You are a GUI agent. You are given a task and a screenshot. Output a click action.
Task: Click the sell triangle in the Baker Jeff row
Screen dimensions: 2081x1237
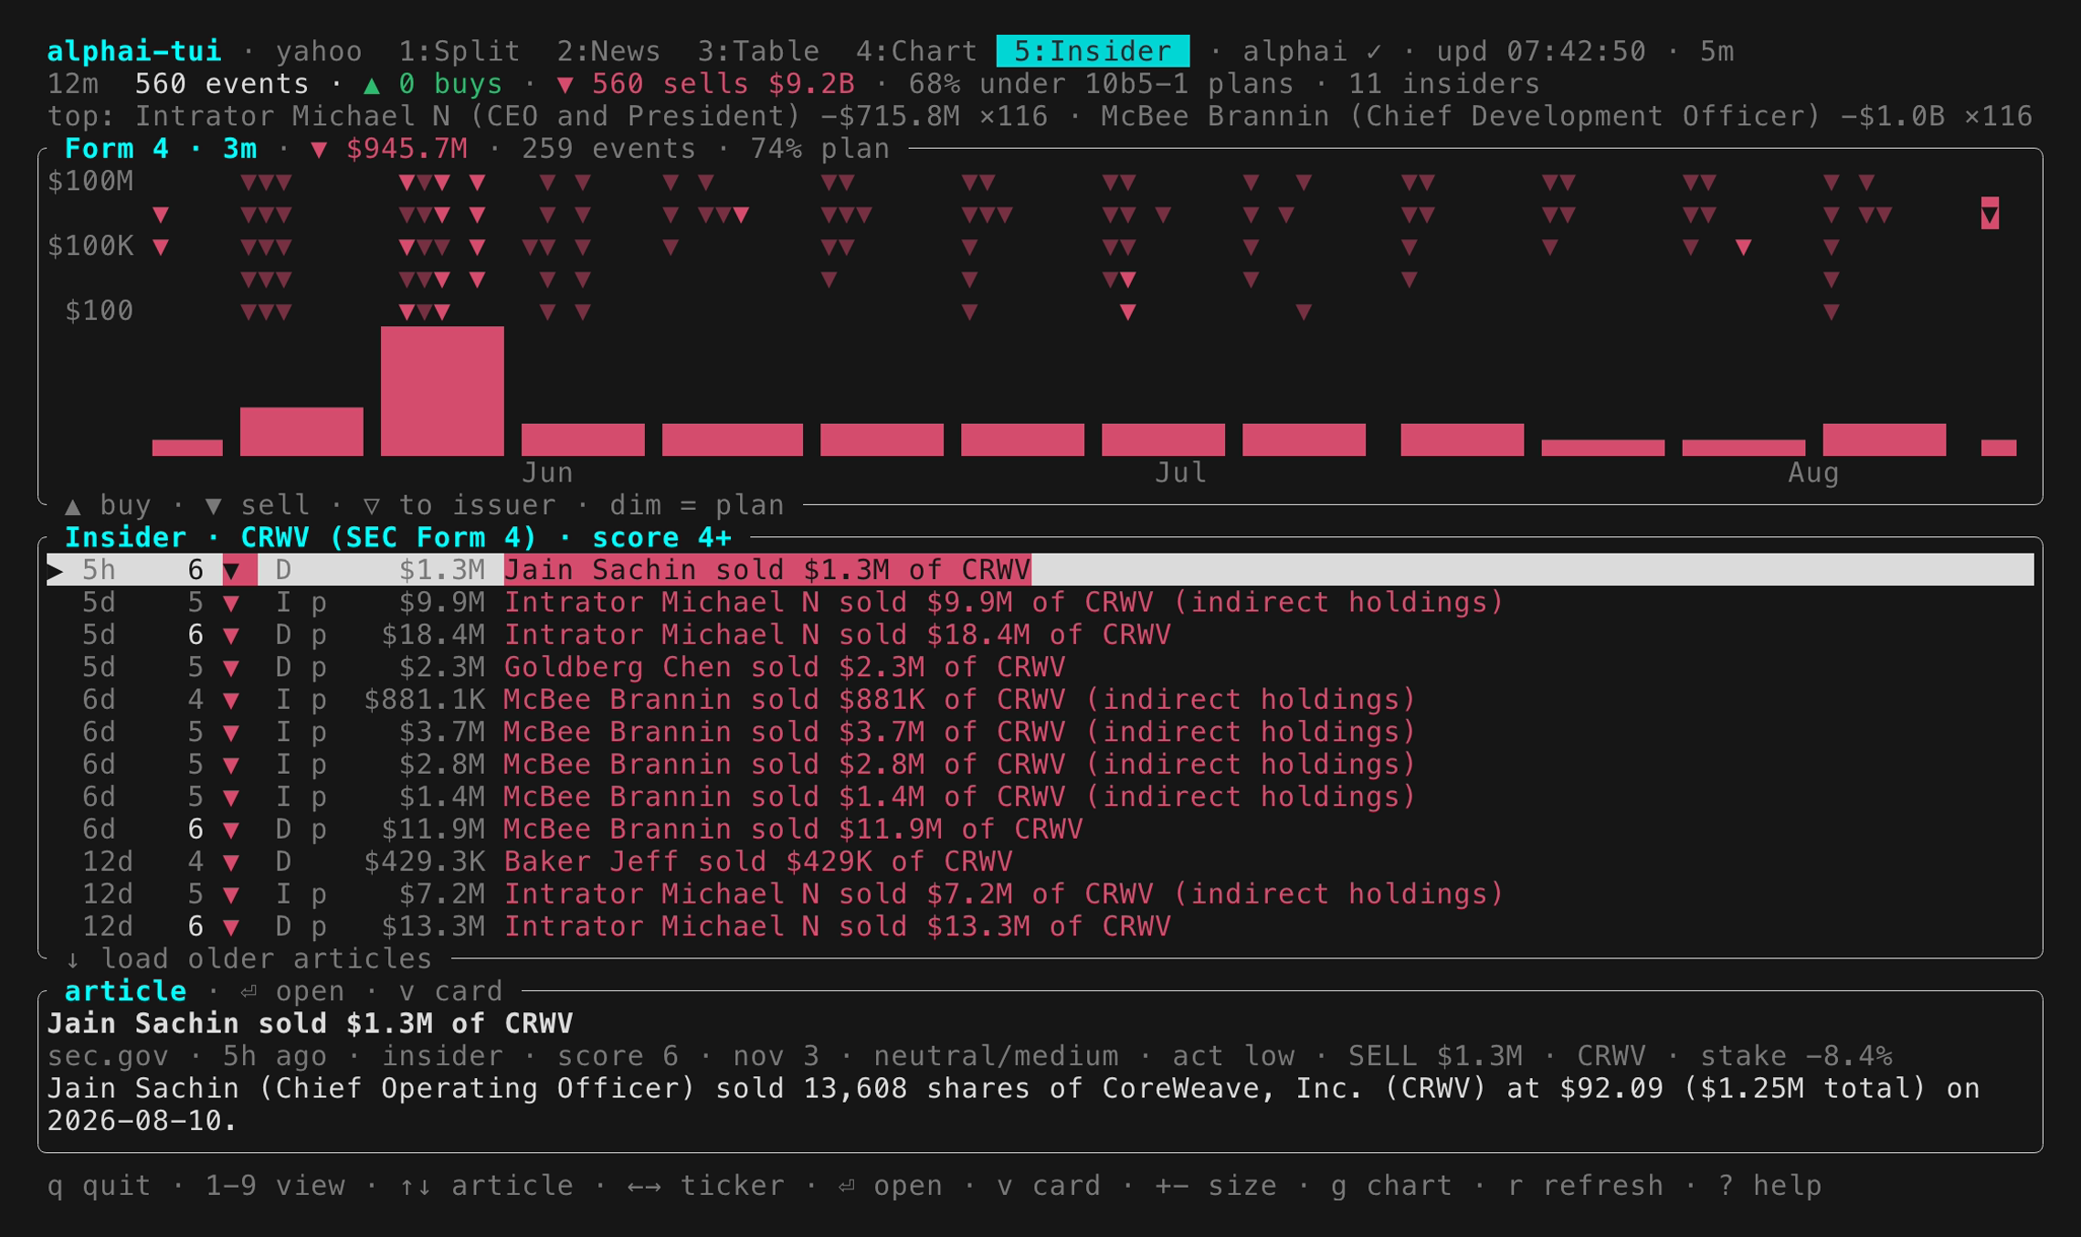(x=232, y=862)
